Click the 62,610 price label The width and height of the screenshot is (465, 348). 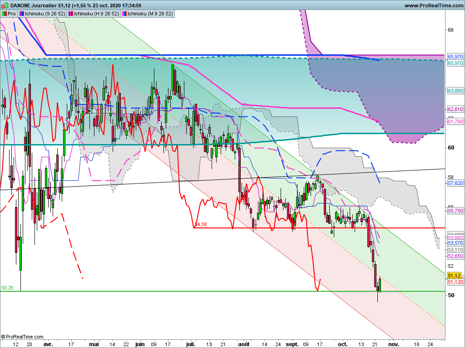(x=455, y=109)
